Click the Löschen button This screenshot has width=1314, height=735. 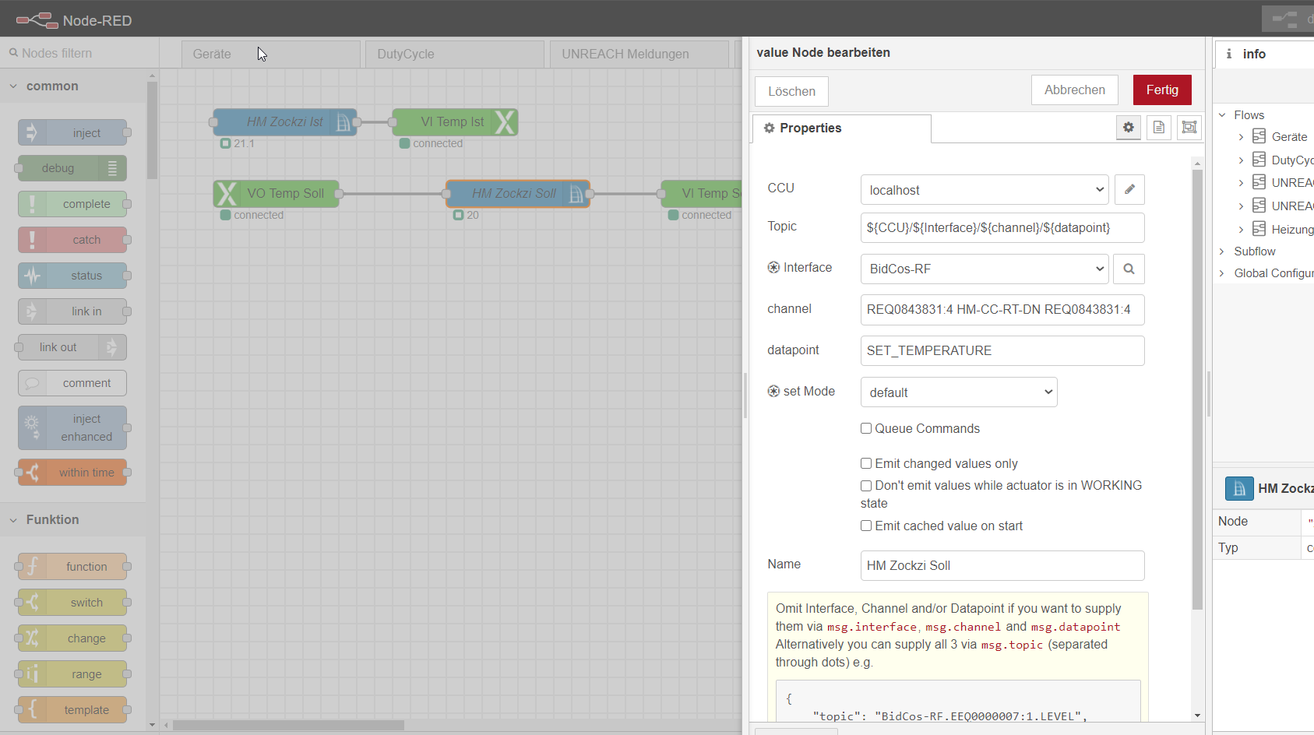point(791,91)
